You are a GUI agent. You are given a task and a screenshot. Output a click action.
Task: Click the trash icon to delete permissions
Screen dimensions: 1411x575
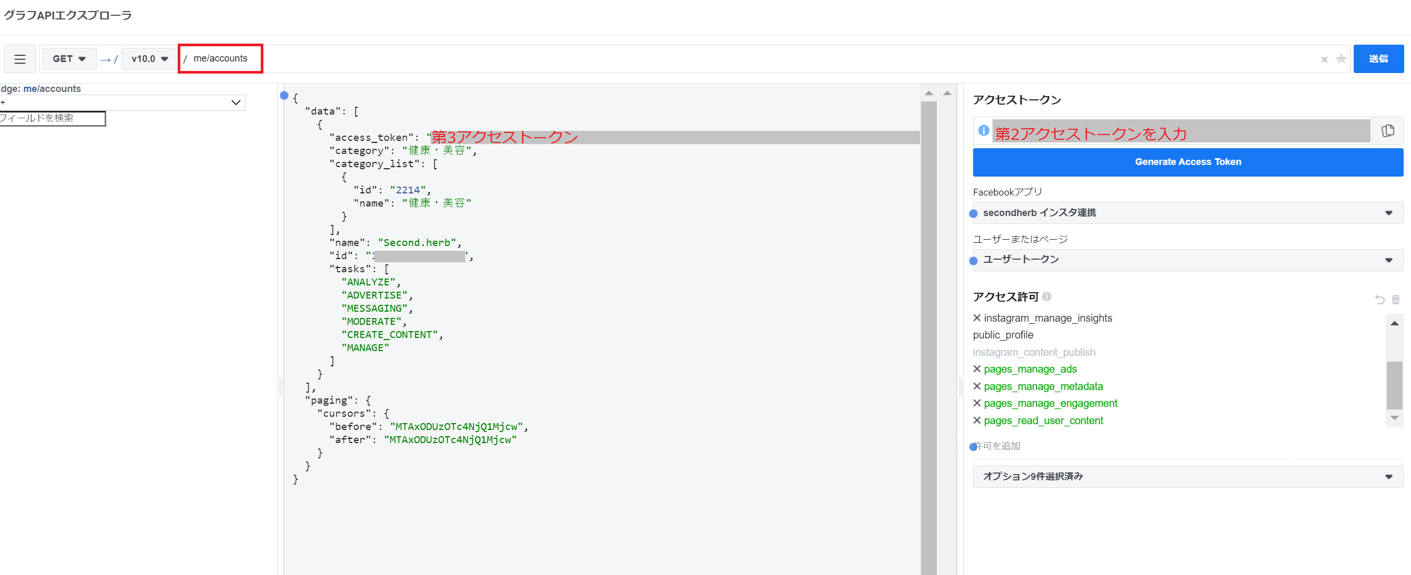(1395, 300)
